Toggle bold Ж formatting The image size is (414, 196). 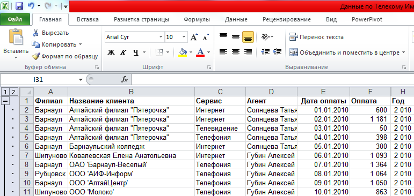click(111, 52)
